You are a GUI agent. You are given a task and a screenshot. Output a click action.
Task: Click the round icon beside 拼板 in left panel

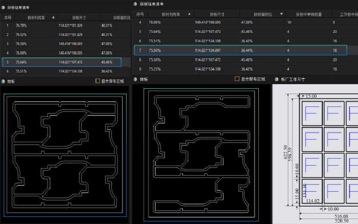pyautogui.click(x=3, y=81)
